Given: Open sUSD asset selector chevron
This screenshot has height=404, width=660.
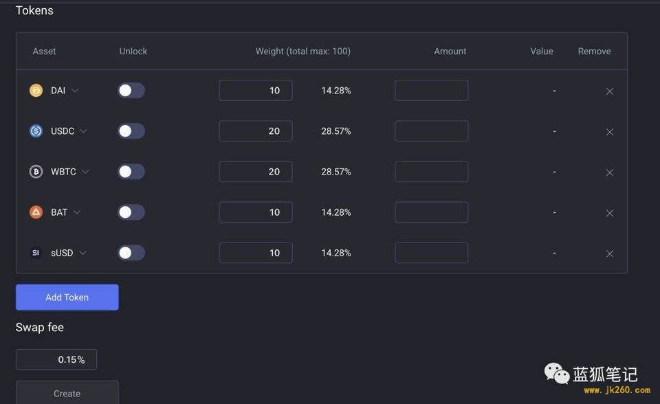Looking at the screenshot, I should coord(82,253).
